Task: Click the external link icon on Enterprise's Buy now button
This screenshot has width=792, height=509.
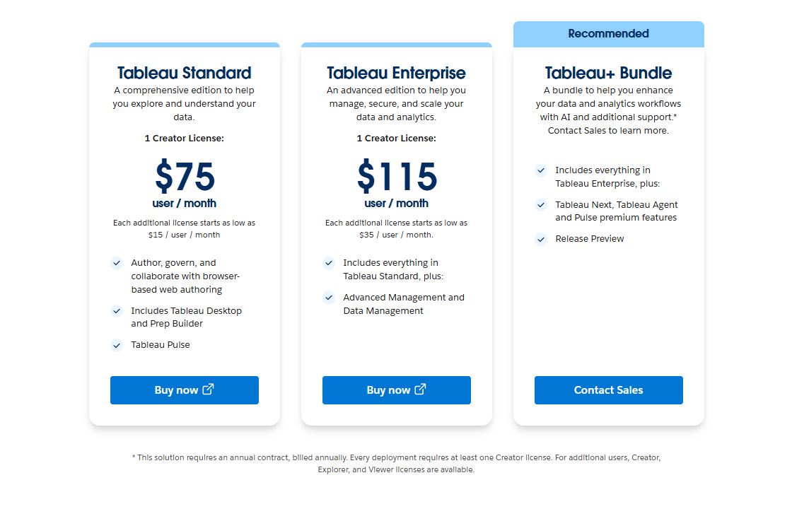Action: [x=420, y=390]
